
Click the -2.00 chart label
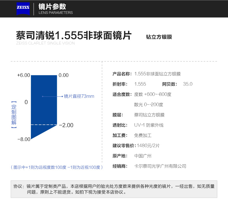coord(66,125)
